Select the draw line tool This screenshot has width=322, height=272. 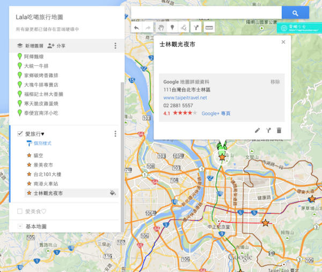coord(184,27)
